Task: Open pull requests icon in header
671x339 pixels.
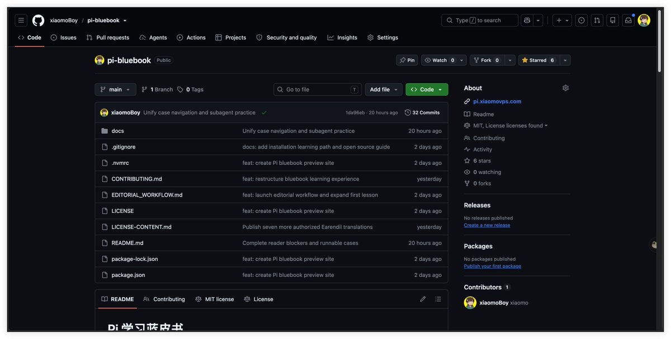Action: tap(597, 20)
